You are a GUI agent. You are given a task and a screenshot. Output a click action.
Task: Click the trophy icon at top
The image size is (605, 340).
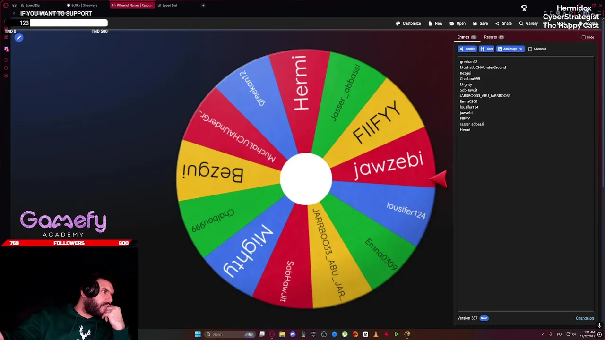click(524, 8)
